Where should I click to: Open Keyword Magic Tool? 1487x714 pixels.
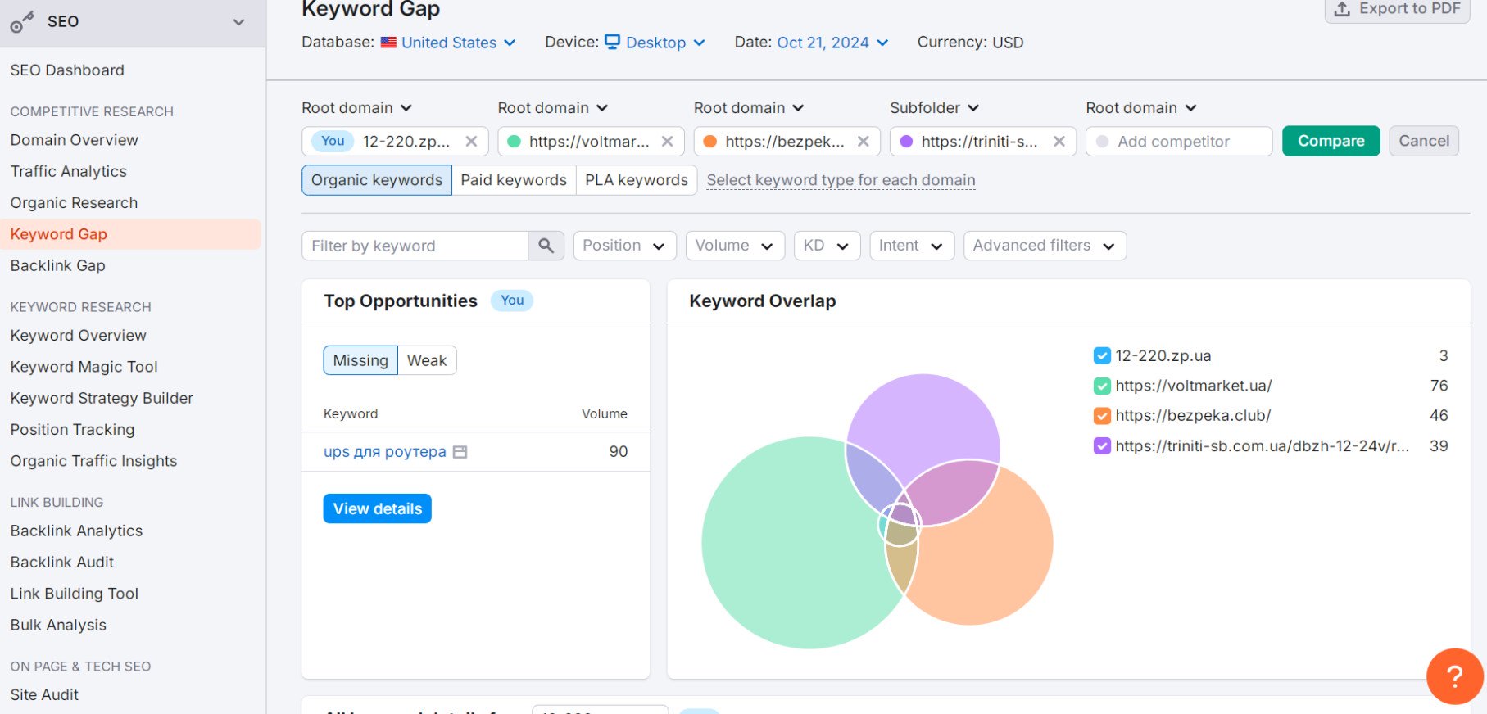84,367
